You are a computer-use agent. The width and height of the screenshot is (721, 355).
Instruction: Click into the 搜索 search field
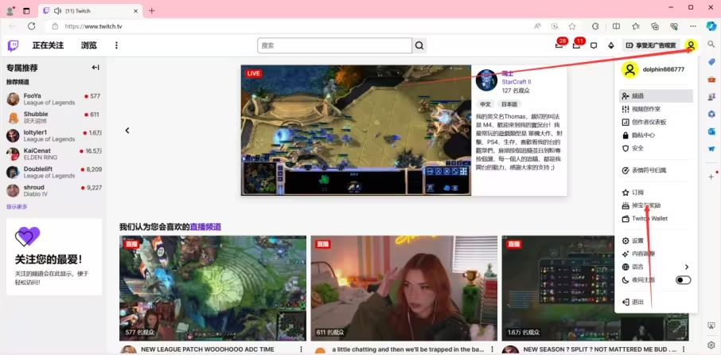click(x=335, y=45)
